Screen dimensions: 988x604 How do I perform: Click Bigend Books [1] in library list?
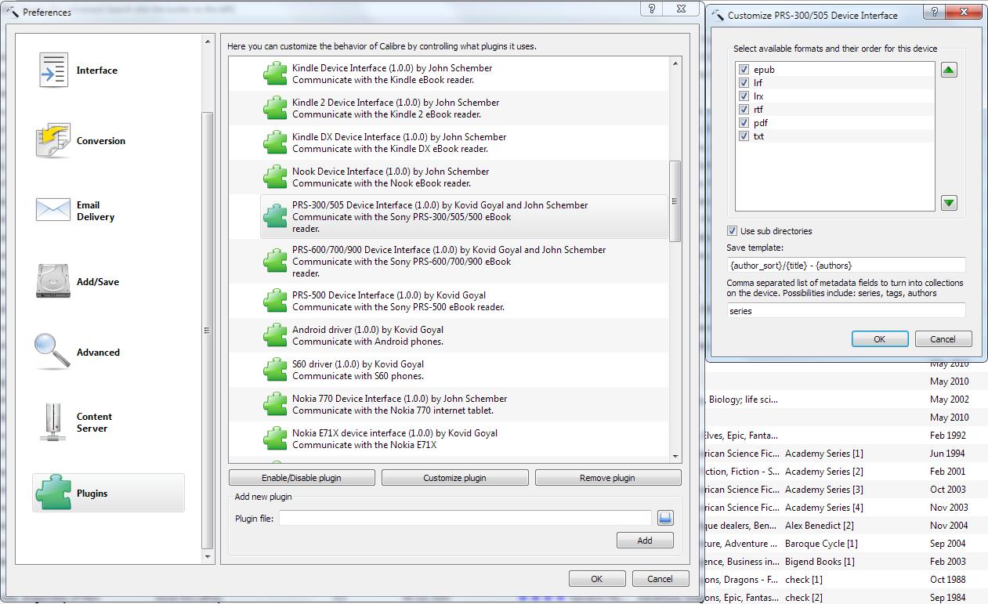tap(820, 562)
